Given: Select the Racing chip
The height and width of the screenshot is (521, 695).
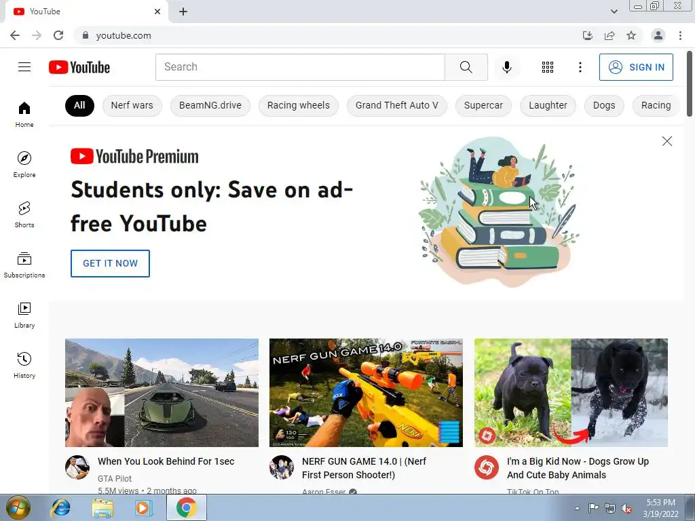Looking at the screenshot, I should point(656,105).
